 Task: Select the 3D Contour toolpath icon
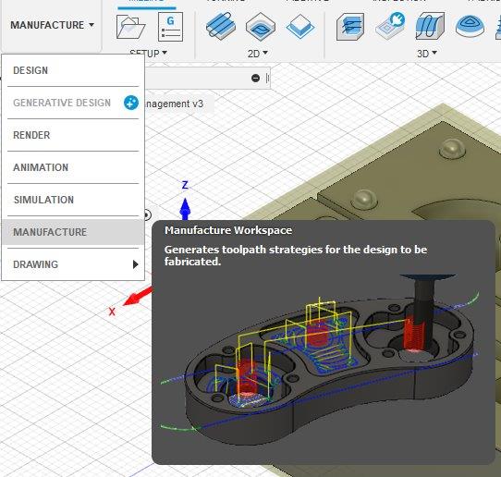[x=470, y=27]
